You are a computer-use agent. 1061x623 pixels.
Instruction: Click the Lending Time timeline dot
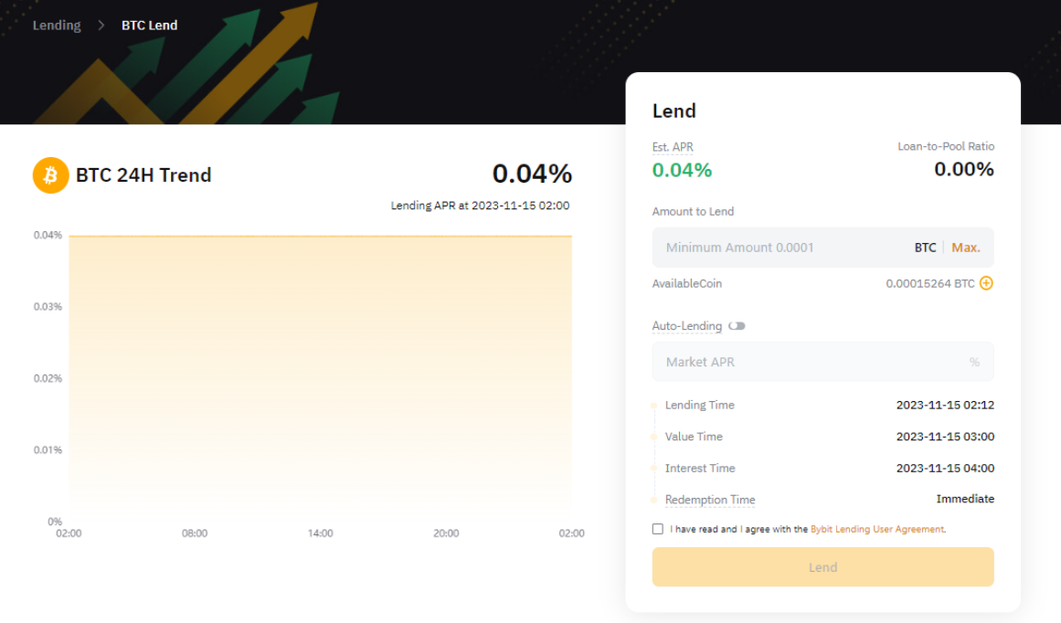pos(653,405)
